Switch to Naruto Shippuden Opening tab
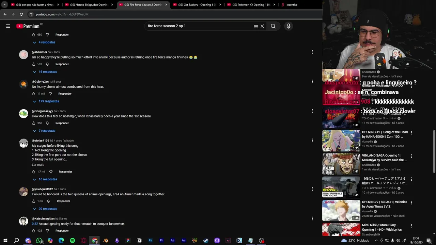The height and width of the screenshot is (245, 436). [x=89, y=5]
